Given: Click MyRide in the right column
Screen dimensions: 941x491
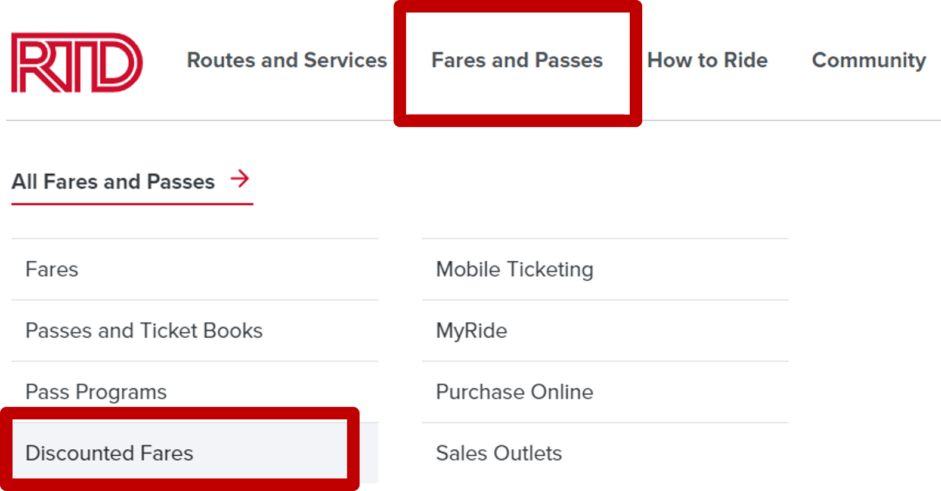Looking at the screenshot, I should [x=471, y=331].
